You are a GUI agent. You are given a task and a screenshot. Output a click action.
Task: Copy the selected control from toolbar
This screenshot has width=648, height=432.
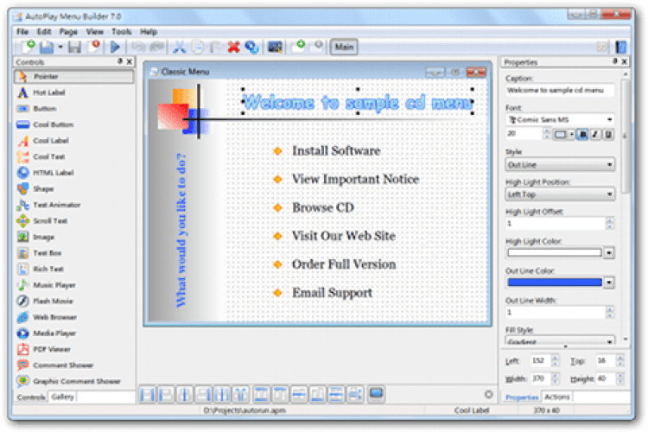(198, 48)
